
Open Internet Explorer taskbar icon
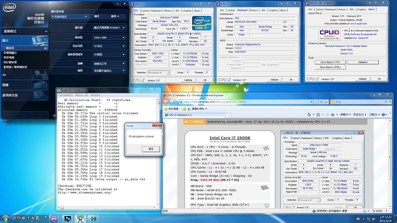point(94,219)
